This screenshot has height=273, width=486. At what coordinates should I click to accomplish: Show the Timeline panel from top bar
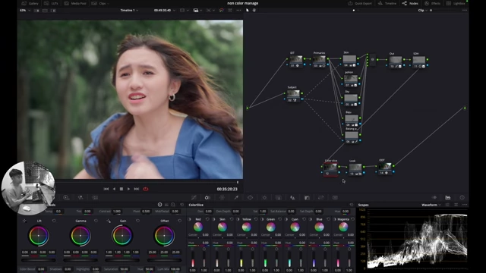387,3
